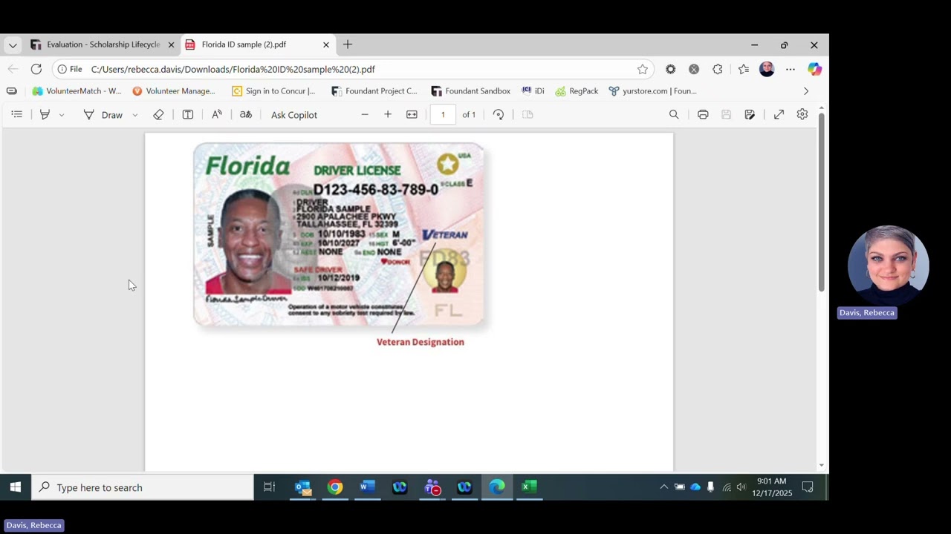Open the Copilot sidebar icon
The height and width of the screenshot is (534, 951).
815,69
